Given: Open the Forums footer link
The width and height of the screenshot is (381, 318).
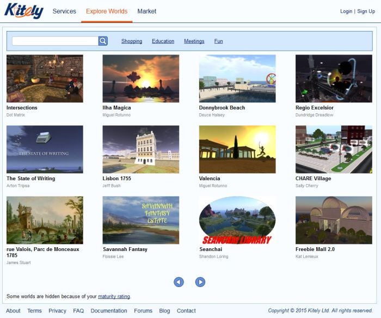Looking at the screenshot, I should tap(143, 311).
